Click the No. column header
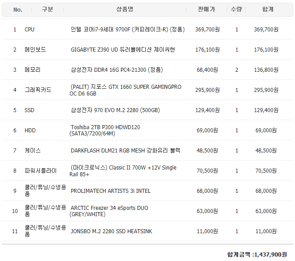The image size is (295, 261). click(18, 9)
